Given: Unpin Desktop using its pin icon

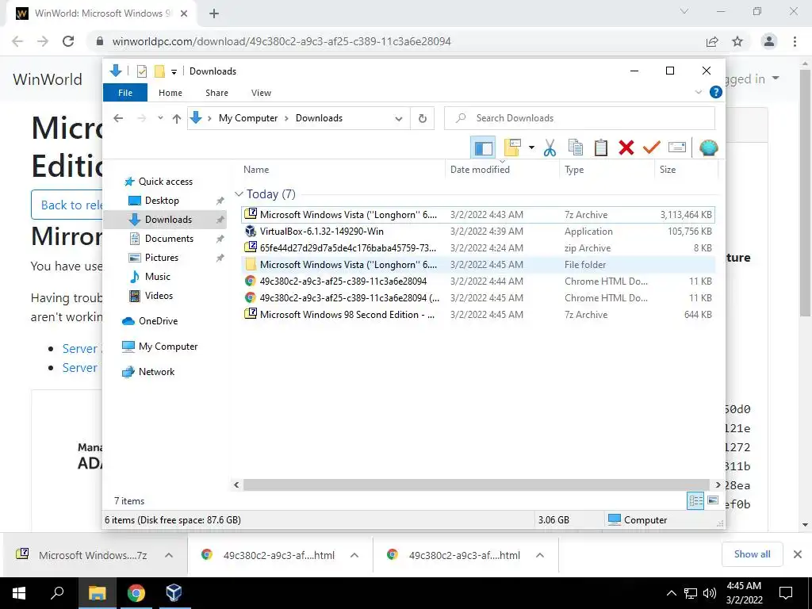Looking at the screenshot, I should click(220, 201).
